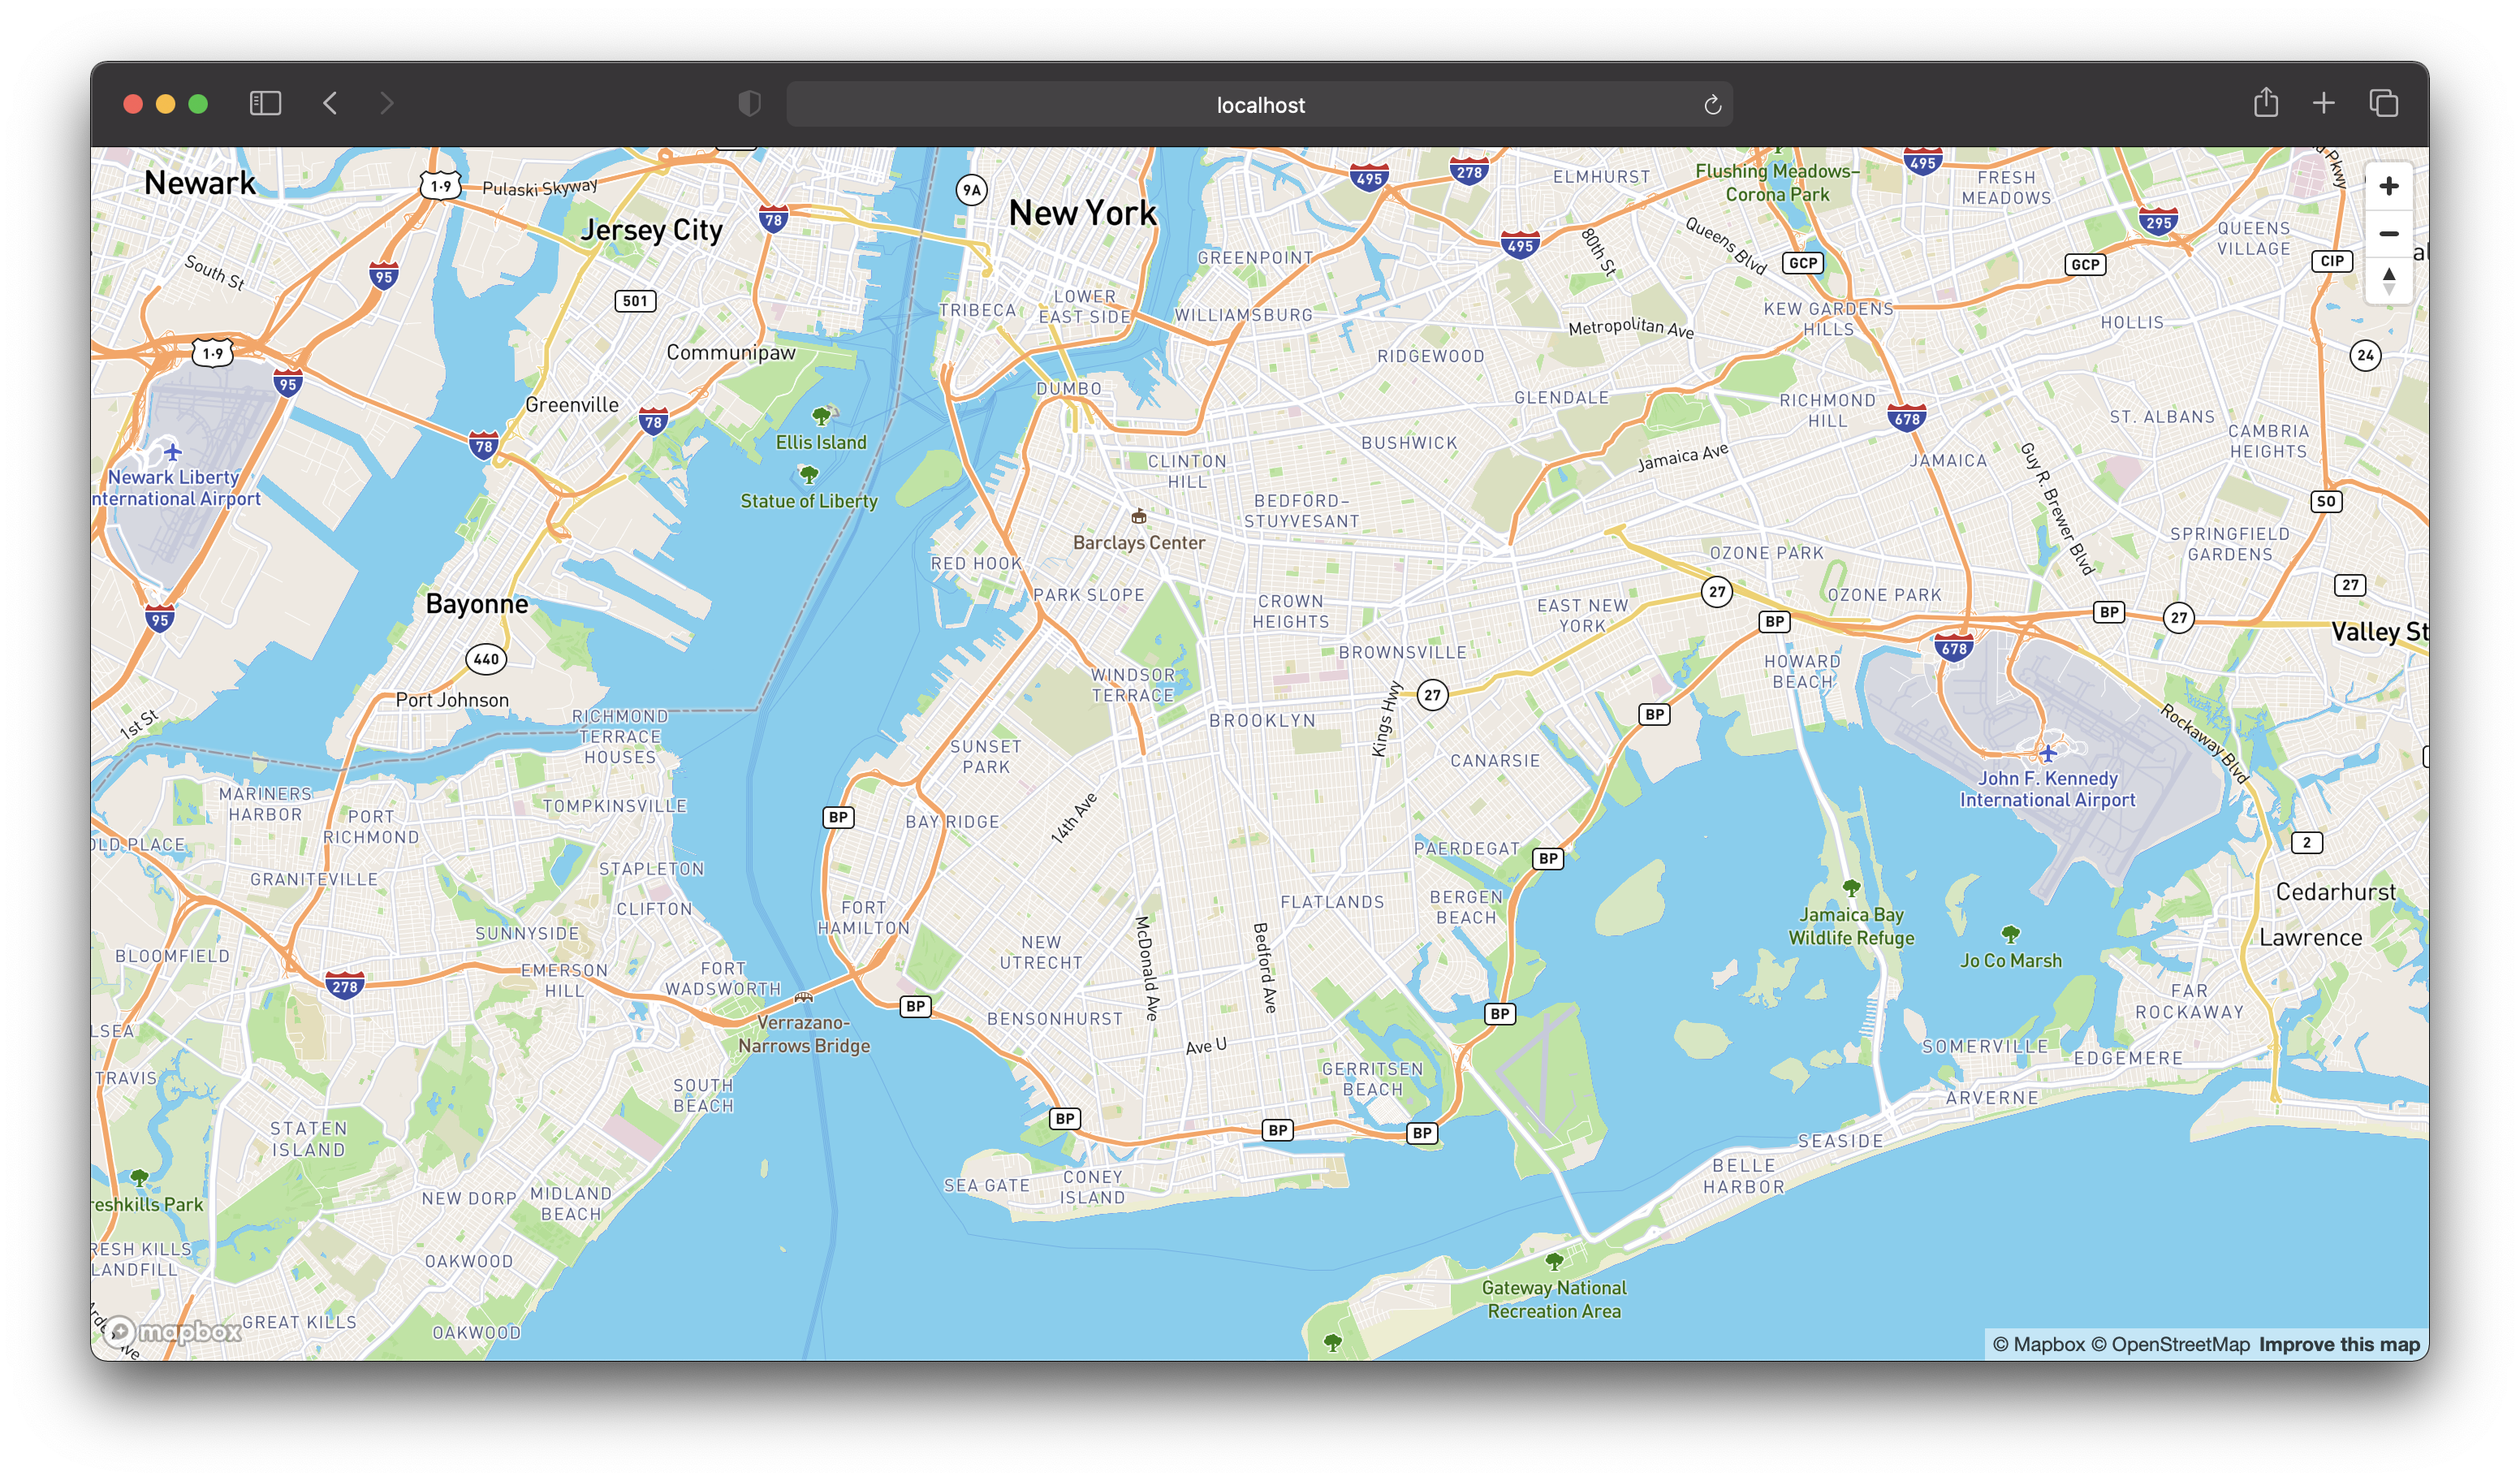Click the Barclays Center map marker
The height and width of the screenshot is (1481, 2520).
pos(1138,516)
